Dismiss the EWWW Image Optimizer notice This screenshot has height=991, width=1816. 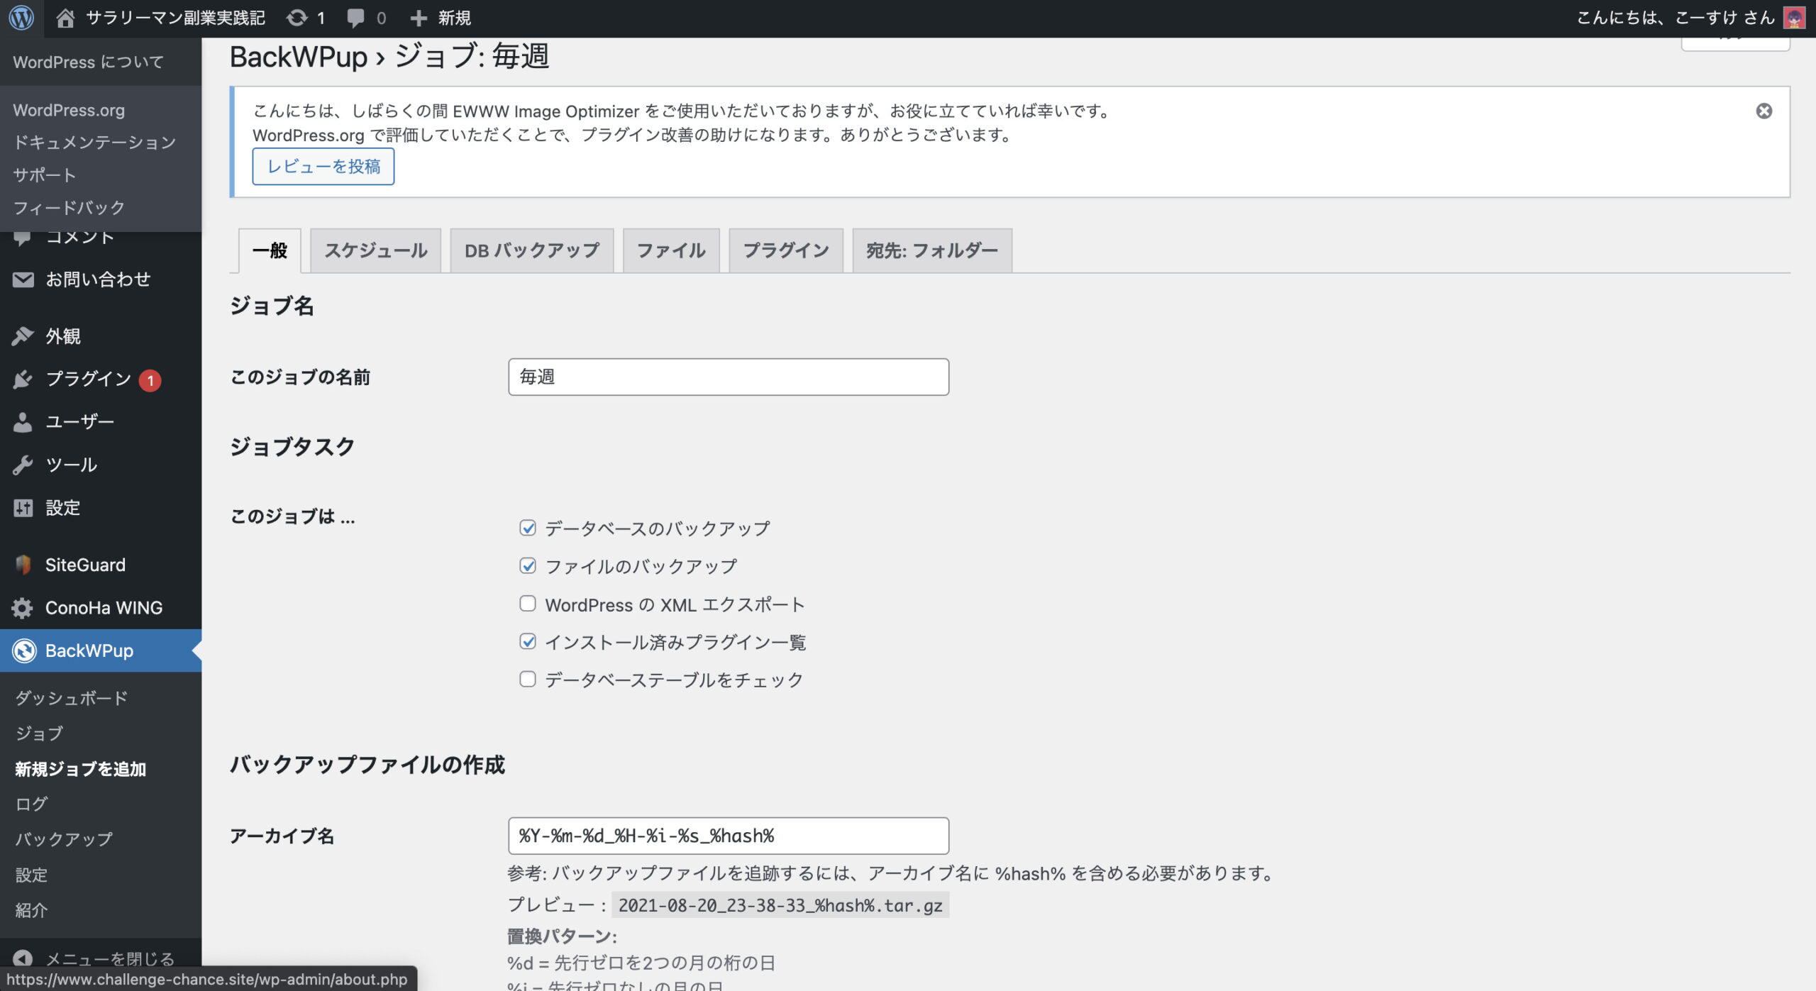[x=1764, y=111]
